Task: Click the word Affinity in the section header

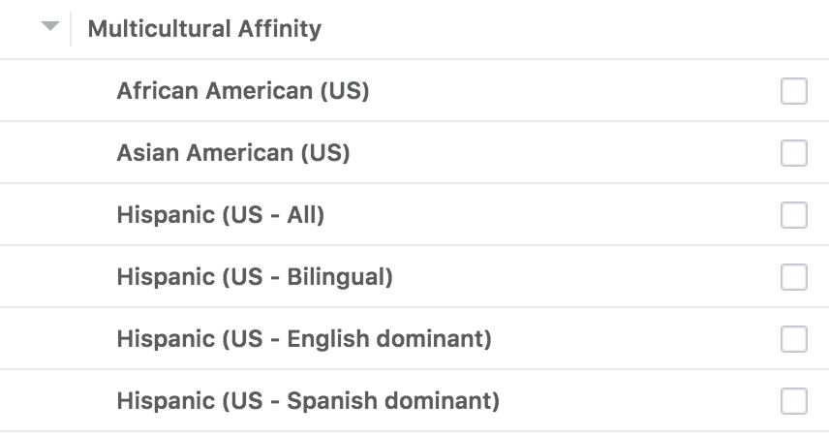Action: (x=279, y=29)
